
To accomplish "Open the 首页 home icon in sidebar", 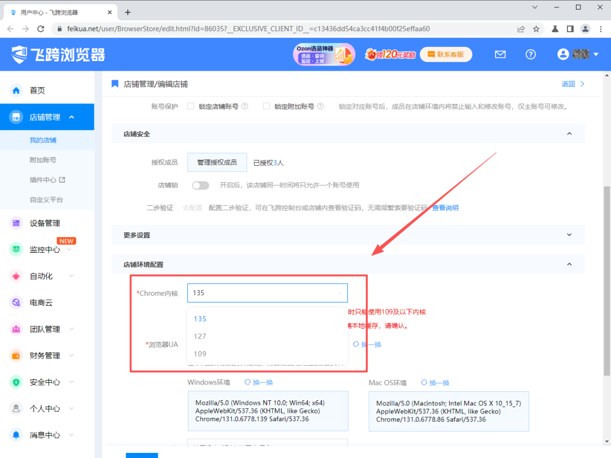I will (x=16, y=90).
